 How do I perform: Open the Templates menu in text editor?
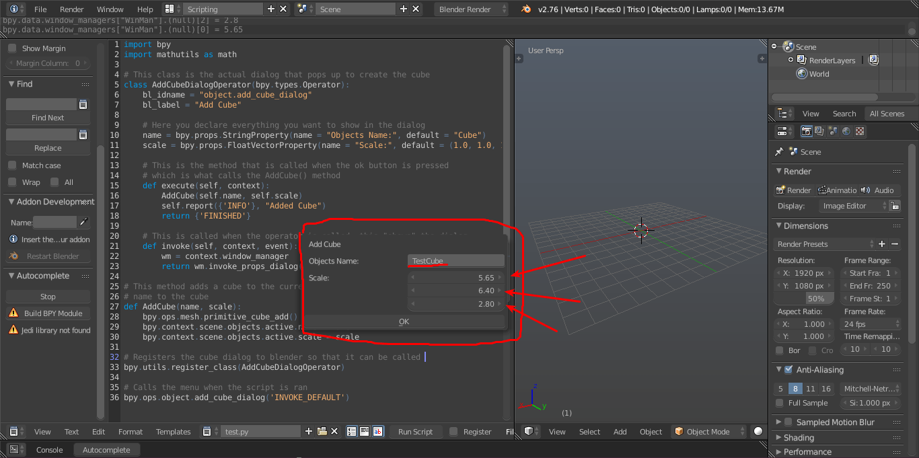(174, 432)
